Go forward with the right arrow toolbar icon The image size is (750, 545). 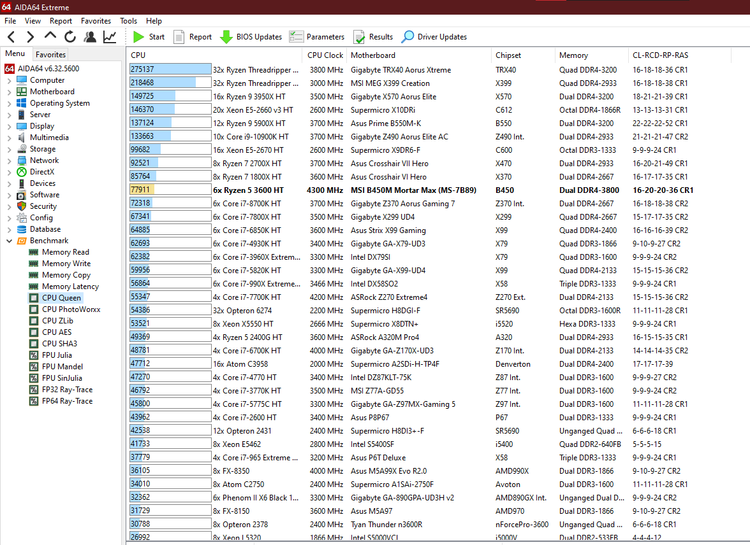coord(30,37)
